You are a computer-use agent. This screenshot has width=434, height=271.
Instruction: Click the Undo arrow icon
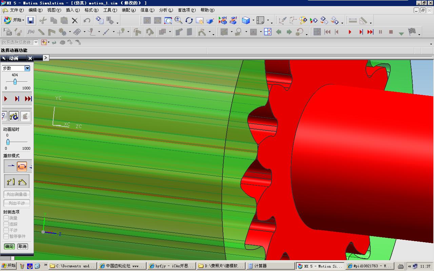(x=87, y=20)
